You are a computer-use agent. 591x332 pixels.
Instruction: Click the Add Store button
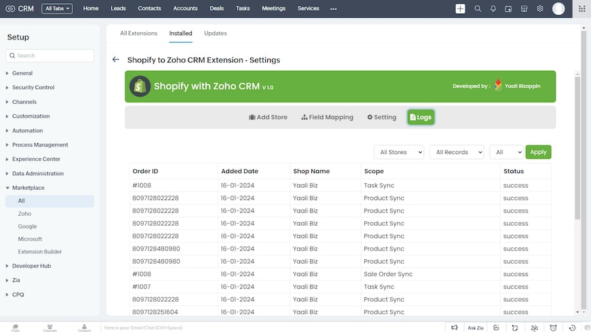coord(268,117)
